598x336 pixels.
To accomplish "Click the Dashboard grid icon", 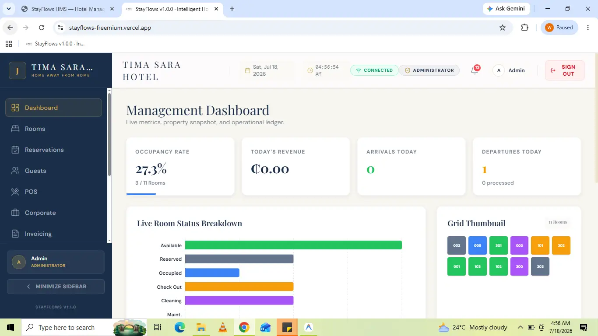I will [x=15, y=108].
